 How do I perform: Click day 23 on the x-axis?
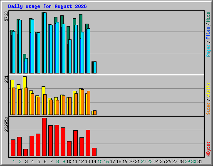click(150, 161)
